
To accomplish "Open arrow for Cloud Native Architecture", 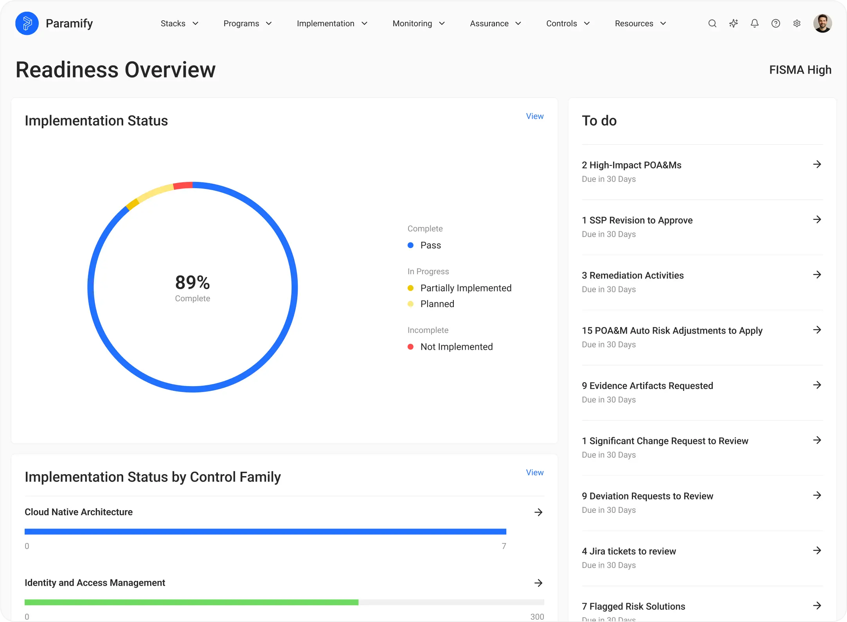I will pyautogui.click(x=538, y=512).
